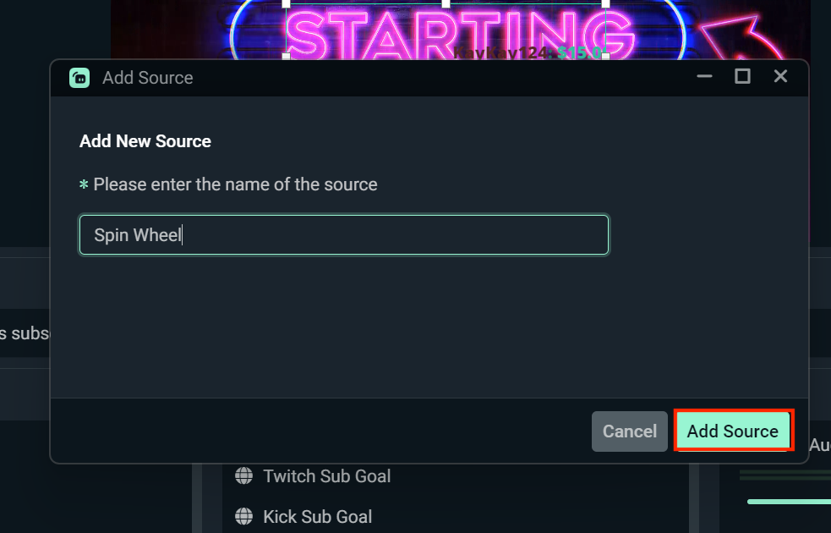
Task: Click the Streamlabs logo in dialog title bar
Action: [x=79, y=78]
